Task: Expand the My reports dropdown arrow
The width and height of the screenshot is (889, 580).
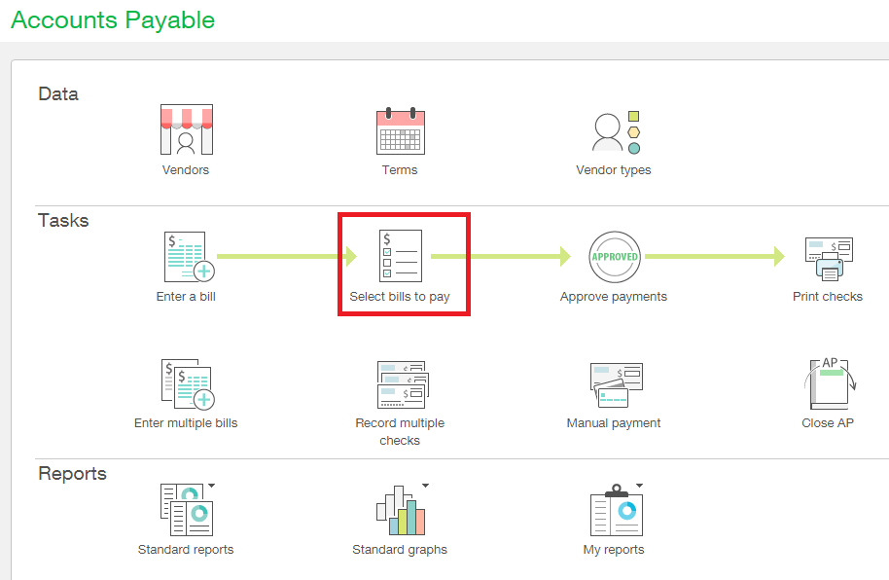Action: tap(640, 485)
